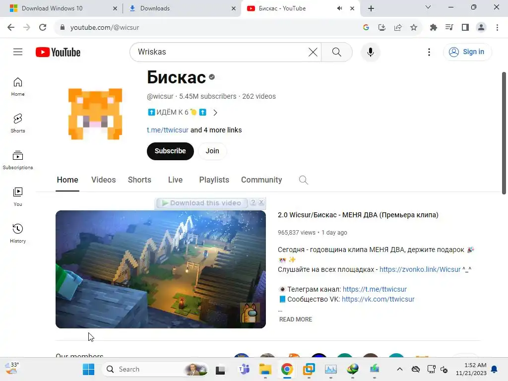Open the zvonko.link/Wicsur link
The height and width of the screenshot is (381, 508).
(420, 269)
